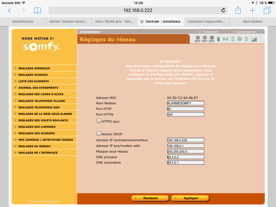Viewport: 276px width, 207px height.
Task: Focus the Port HTTP field
Action: [x=186, y=109]
